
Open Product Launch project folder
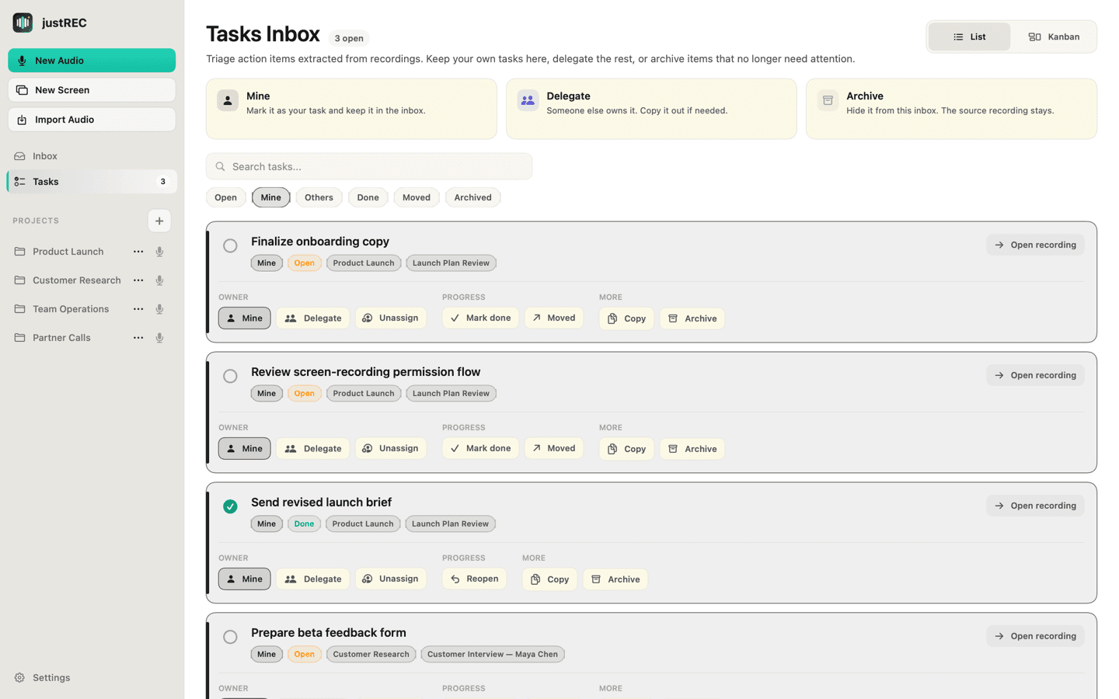[x=68, y=252]
